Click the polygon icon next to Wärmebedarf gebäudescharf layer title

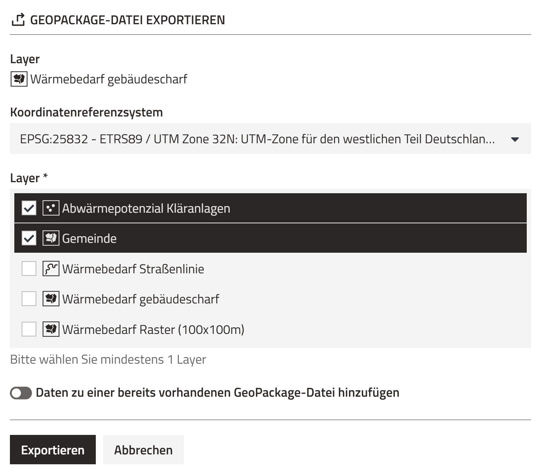[x=18, y=78]
